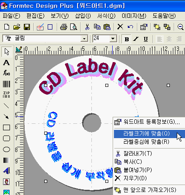Select the text tool letter A
This screenshot has width=185, height=195.
[x=6, y=63]
